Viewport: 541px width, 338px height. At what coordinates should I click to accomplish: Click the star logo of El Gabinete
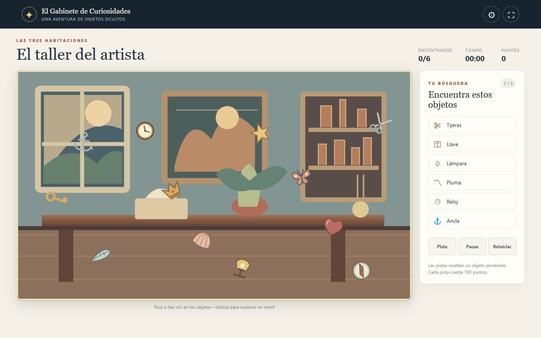tap(29, 15)
